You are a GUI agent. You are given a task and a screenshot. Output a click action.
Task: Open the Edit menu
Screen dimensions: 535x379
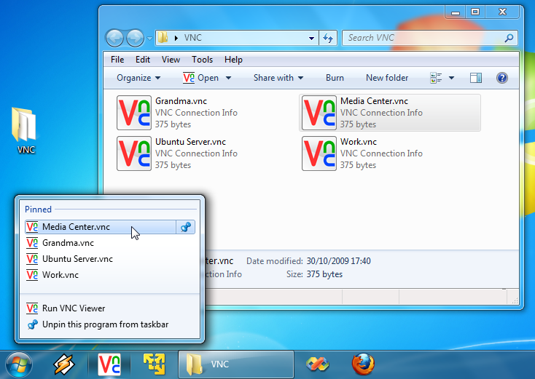coord(143,60)
